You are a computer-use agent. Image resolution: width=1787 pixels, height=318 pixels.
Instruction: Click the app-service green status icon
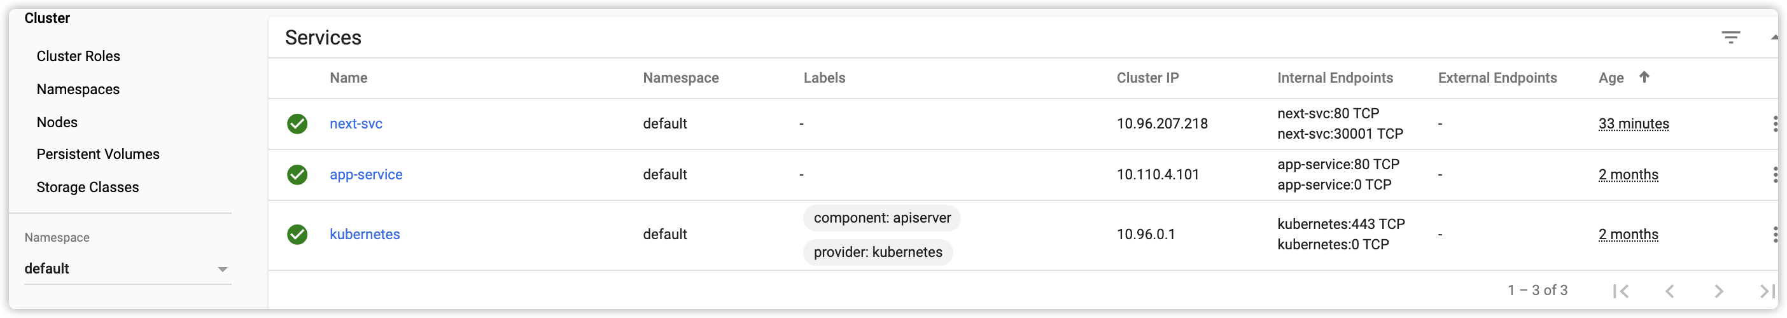point(297,175)
